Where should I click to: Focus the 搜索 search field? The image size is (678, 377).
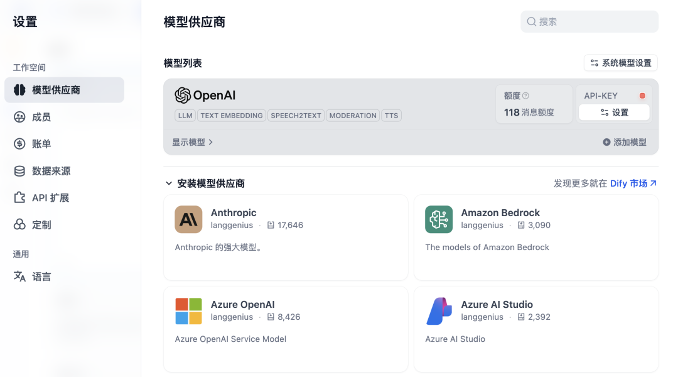tap(589, 21)
